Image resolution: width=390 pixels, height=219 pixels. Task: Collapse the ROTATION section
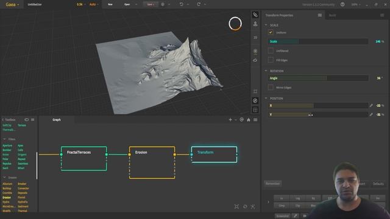[x=266, y=71]
